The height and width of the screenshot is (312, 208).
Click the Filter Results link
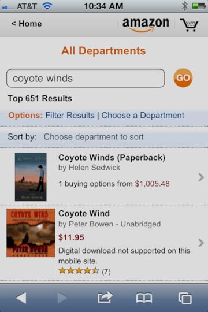[70, 116]
